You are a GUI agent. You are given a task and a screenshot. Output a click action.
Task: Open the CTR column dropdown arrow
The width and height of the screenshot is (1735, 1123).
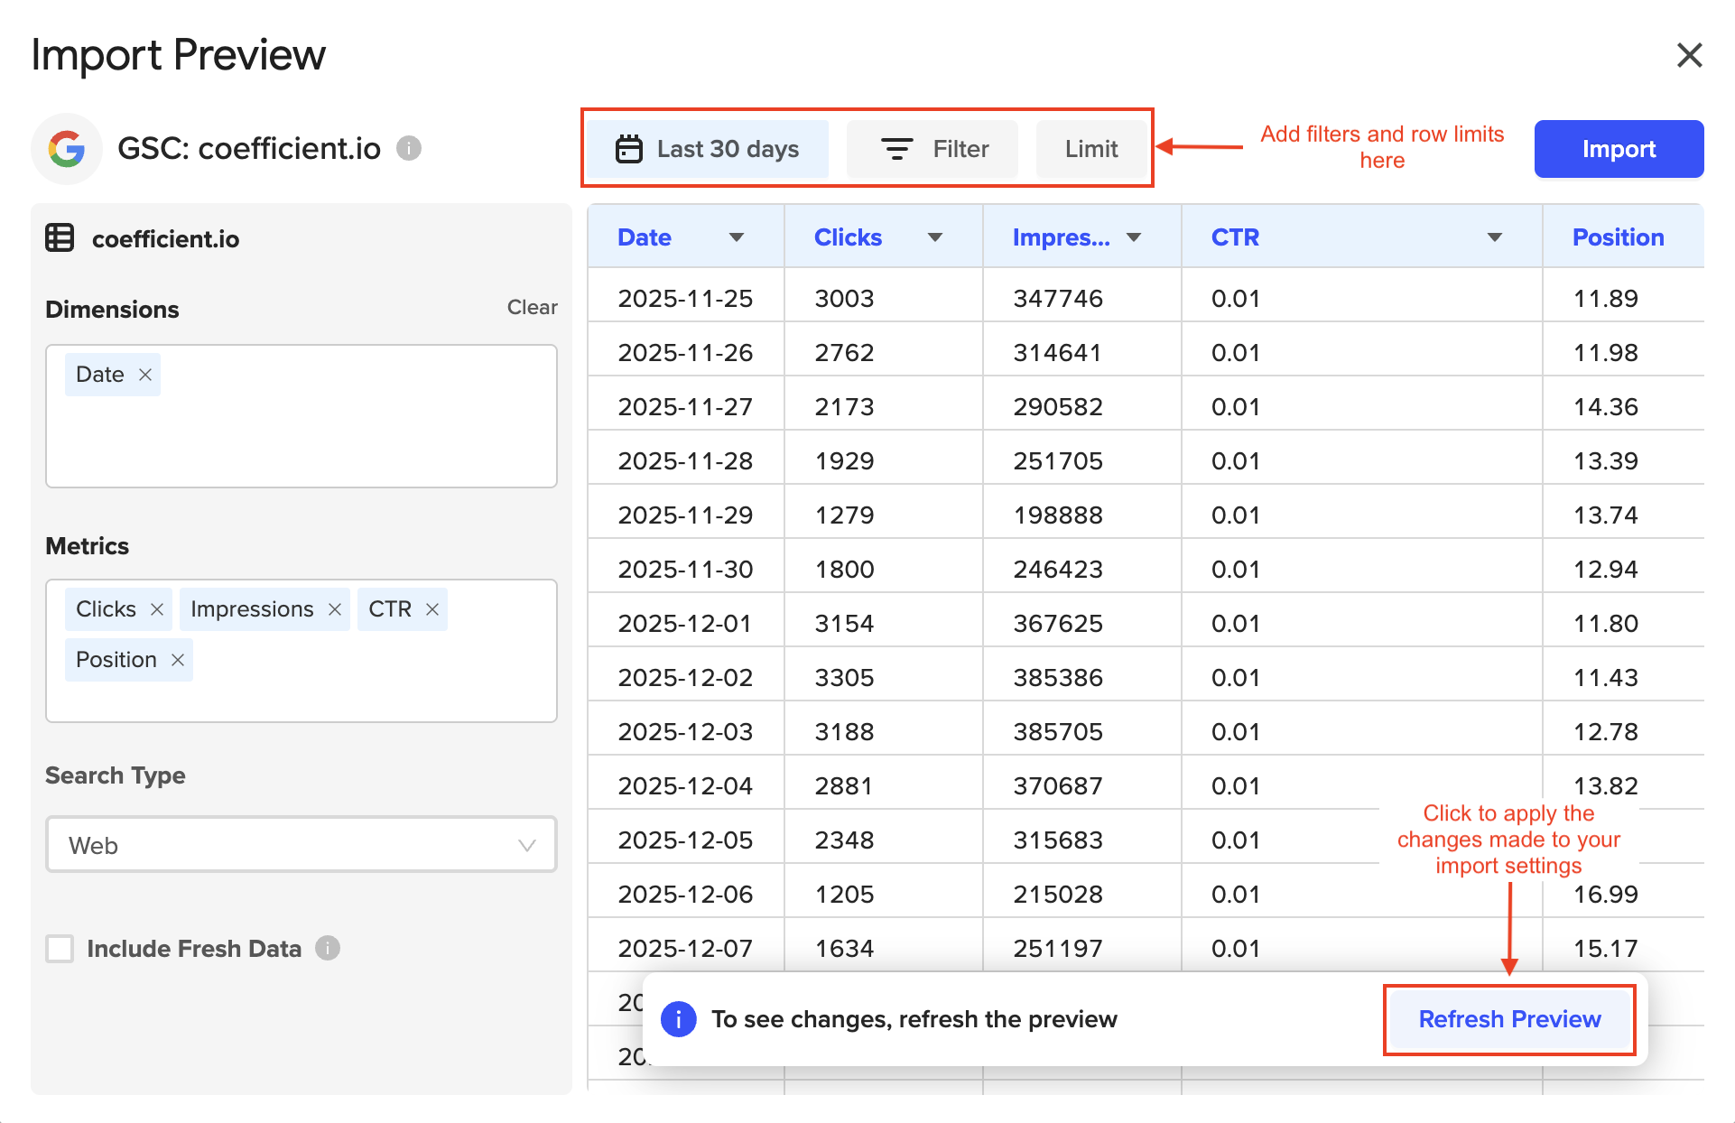coord(1494,237)
